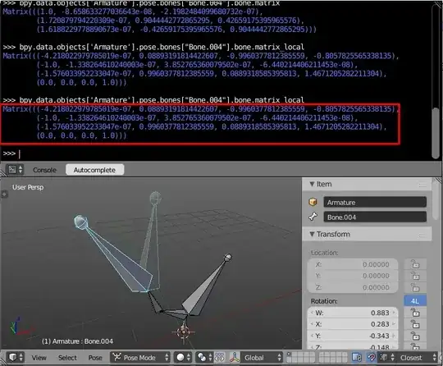Toggle manipulate center points icon

pyautogui.click(x=220, y=358)
